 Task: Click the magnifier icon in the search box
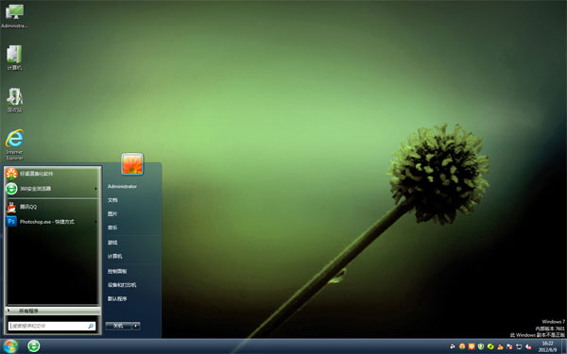(91, 326)
